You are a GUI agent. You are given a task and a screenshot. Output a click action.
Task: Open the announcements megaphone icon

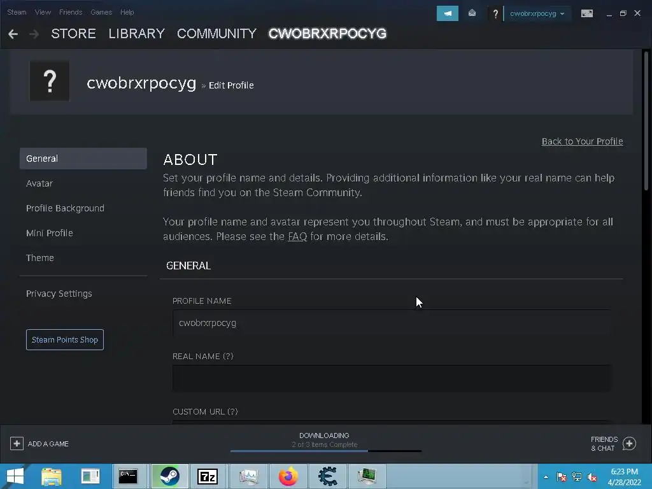click(448, 13)
